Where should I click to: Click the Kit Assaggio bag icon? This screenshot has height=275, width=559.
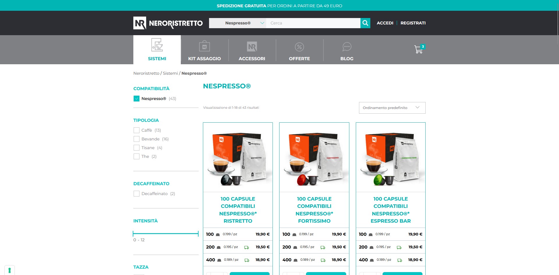click(x=204, y=46)
